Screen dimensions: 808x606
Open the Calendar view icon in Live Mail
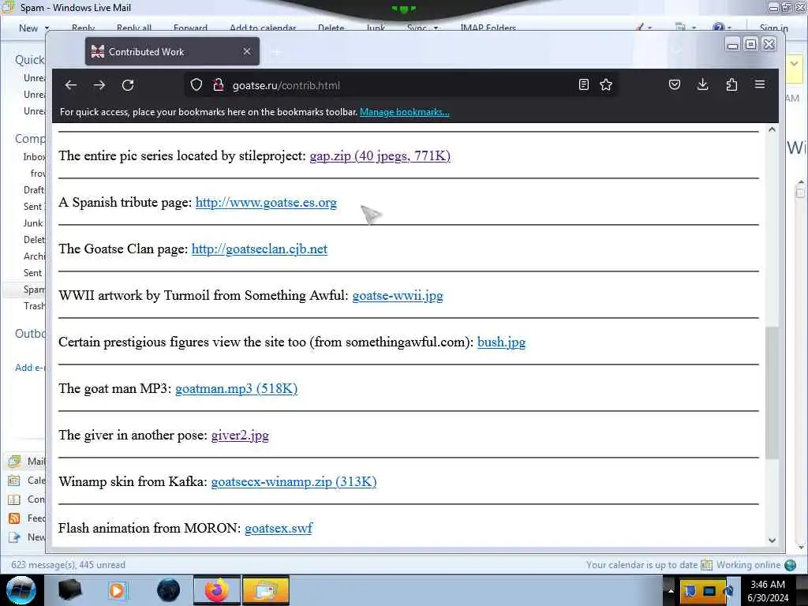click(x=14, y=481)
